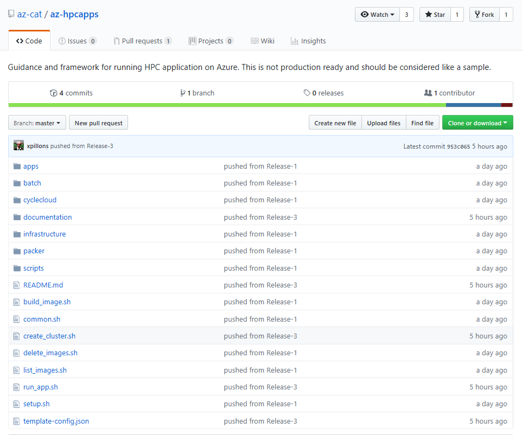Image resolution: width=522 pixels, height=435 pixels.
Task: Click the batch folder icon
Action: [x=17, y=183]
